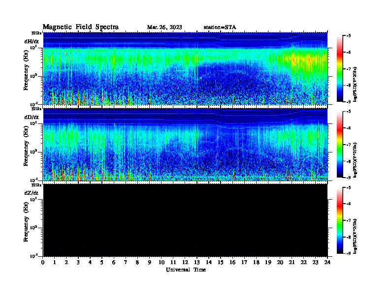390x301 pixels.
Task: Click hour tick label 1 on time axis
Action: 55,263
